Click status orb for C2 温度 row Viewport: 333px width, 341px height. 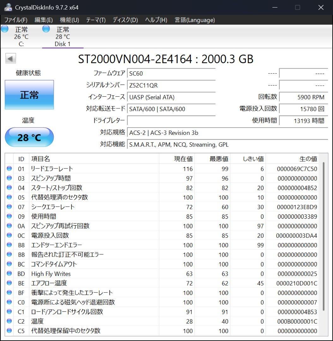pyautogui.click(x=9, y=321)
